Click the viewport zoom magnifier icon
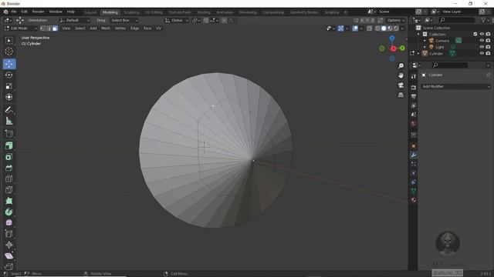494x277 pixels. [x=401, y=66]
